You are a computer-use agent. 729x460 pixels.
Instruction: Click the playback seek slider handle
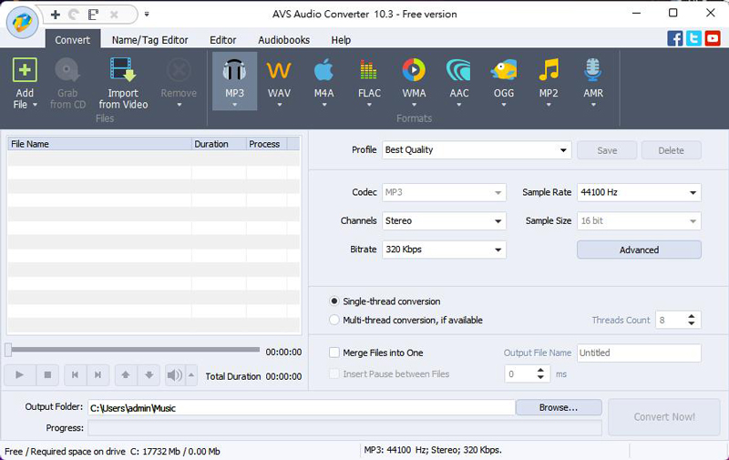8,350
